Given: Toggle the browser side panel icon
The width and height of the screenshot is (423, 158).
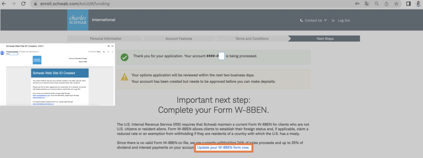Looking at the screenshot, I should point(409,4).
